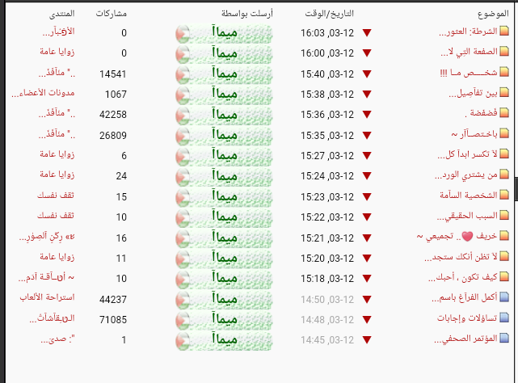Open the forum link استراحة الألعاب
Image resolution: width=518 pixels, height=383 pixels.
pos(47,297)
